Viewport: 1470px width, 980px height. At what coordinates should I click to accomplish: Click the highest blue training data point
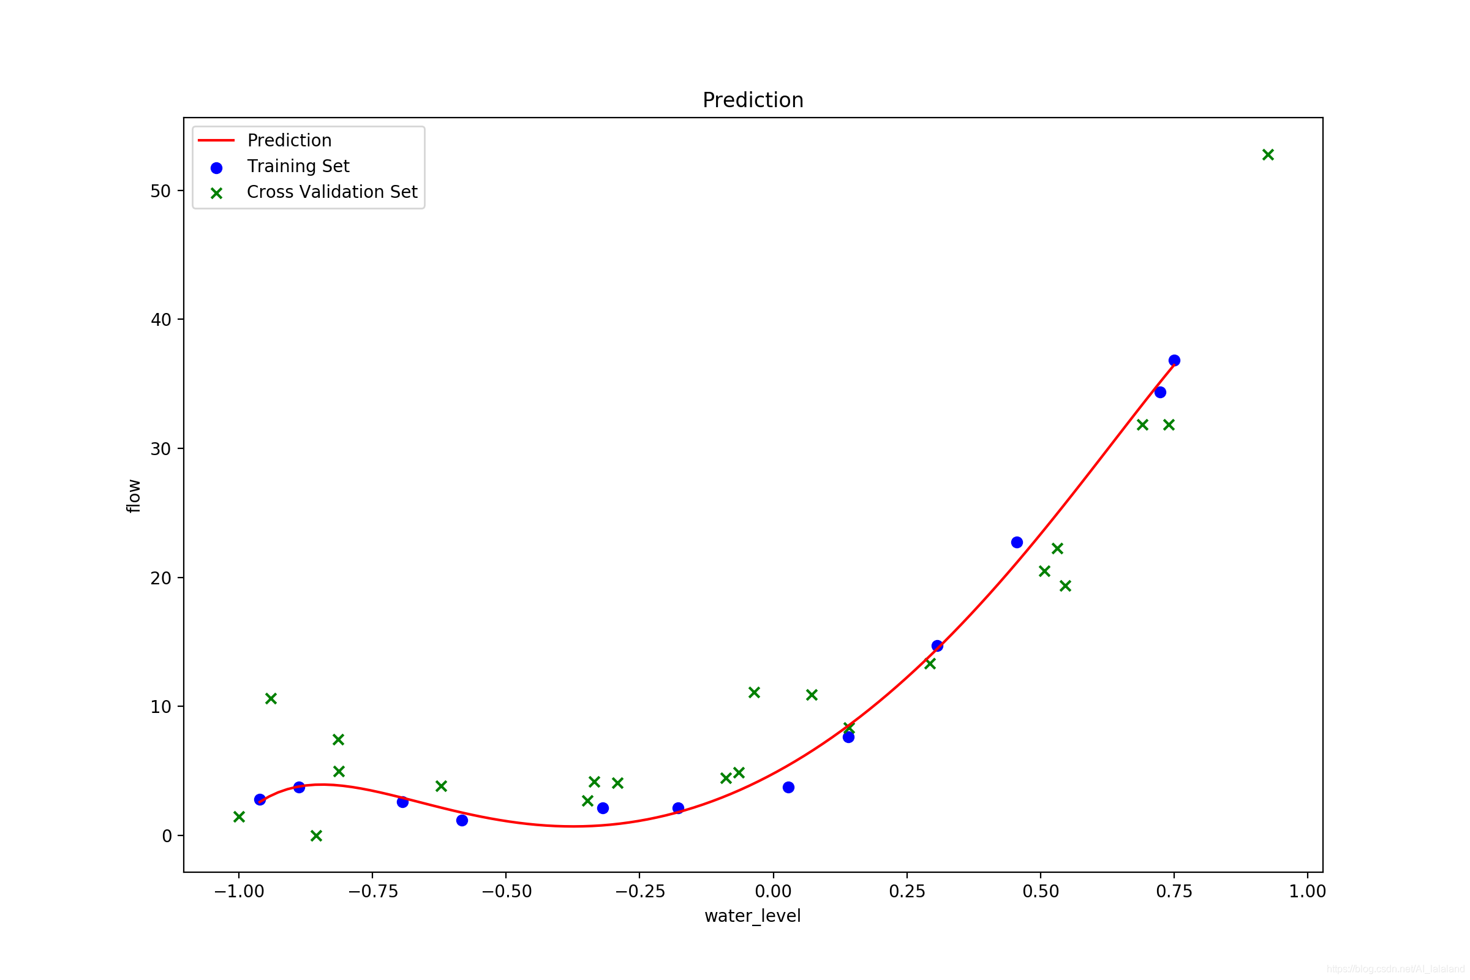(1174, 361)
